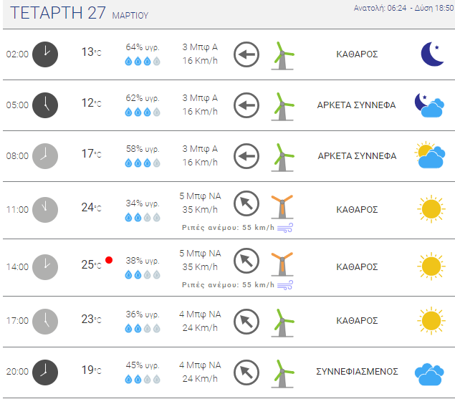Click the 5 Μπφ ΝΑ wind text at 11:00
455x399 pixels.
200,196
